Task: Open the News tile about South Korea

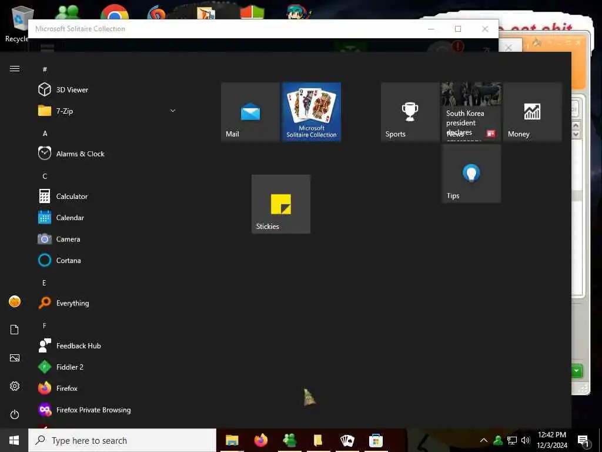Action: pos(471,112)
